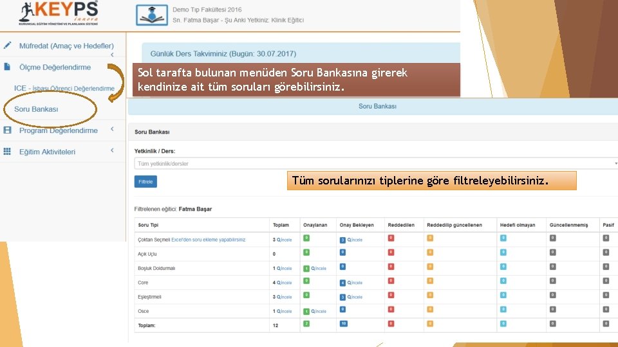This screenshot has width=618, height=347.
Task: Click the total count 12 in Toplam row
Action: coord(276,325)
